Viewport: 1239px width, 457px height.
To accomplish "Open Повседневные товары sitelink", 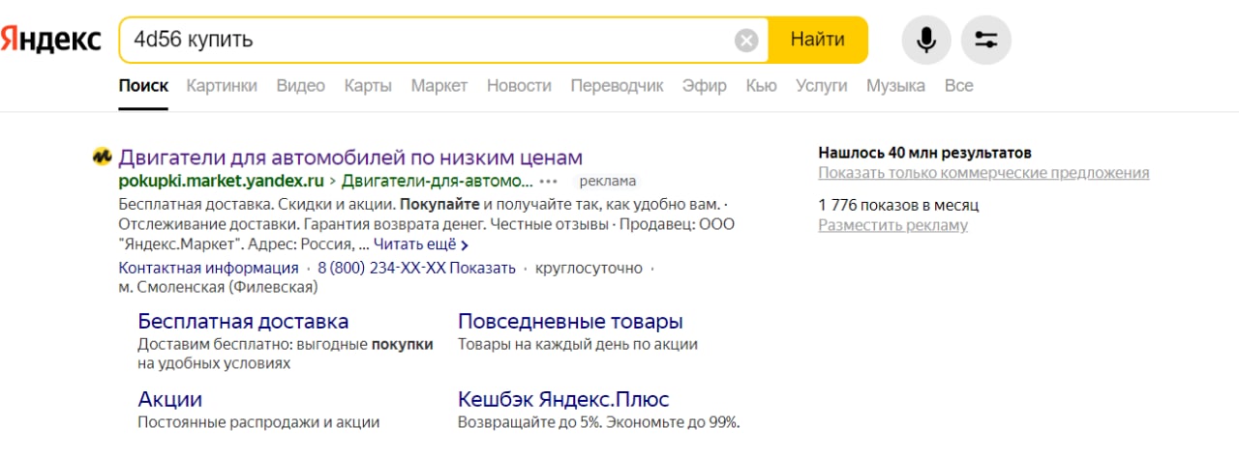I will pyautogui.click(x=570, y=322).
